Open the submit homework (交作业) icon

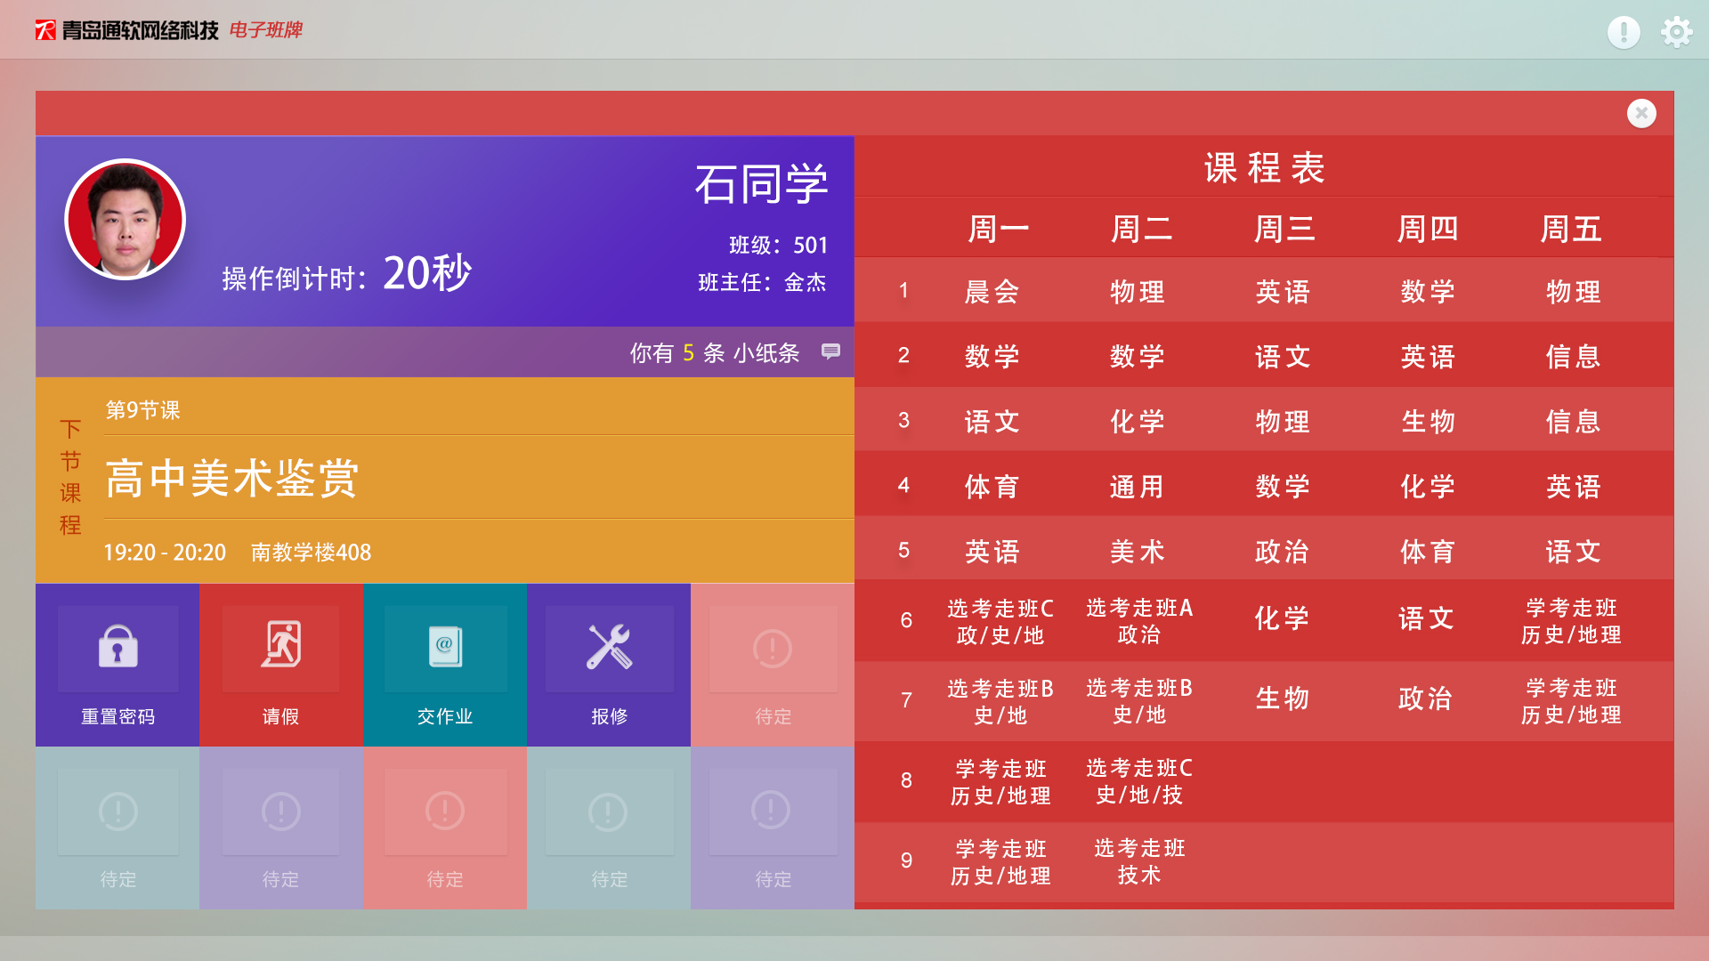pyautogui.click(x=445, y=648)
